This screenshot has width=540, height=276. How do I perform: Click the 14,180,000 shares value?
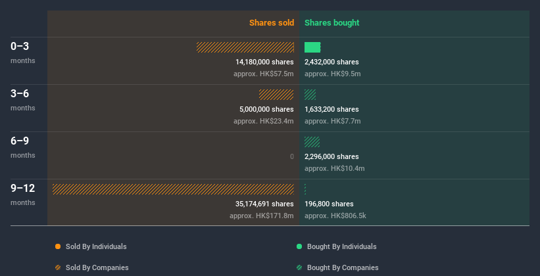tap(264, 62)
